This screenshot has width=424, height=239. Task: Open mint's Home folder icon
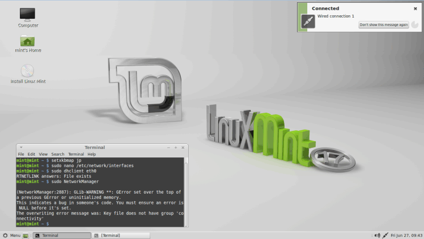(27, 41)
